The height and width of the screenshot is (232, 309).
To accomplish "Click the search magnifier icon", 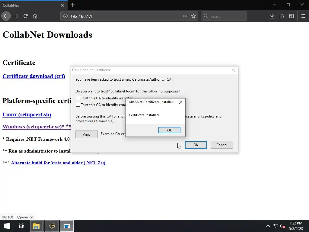I will tap(206, 16).
